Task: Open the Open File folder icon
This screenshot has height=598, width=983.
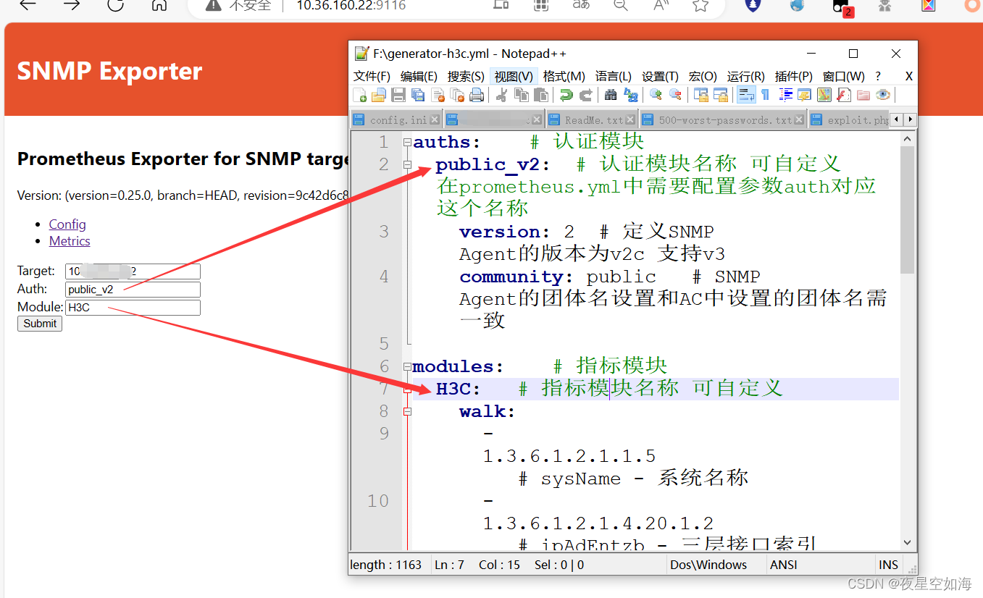Action: coord(378,95)
